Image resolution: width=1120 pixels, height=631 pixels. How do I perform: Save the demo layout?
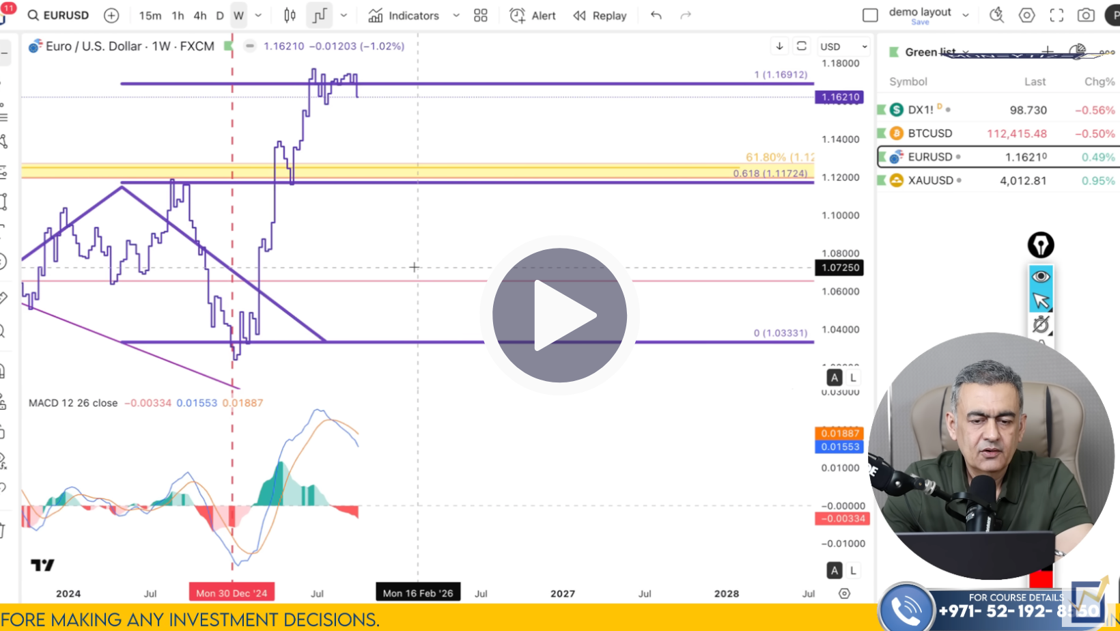coord(920,23)
